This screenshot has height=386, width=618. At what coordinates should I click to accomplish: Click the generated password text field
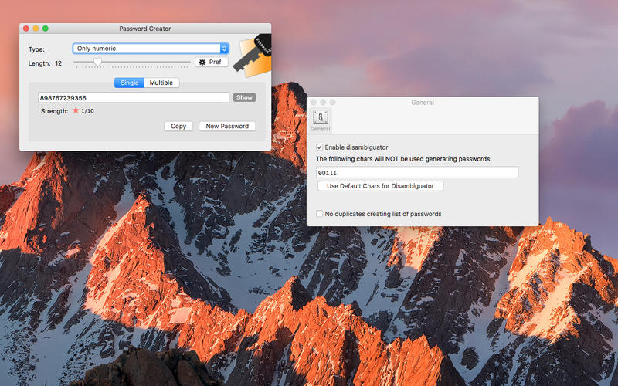133,98
